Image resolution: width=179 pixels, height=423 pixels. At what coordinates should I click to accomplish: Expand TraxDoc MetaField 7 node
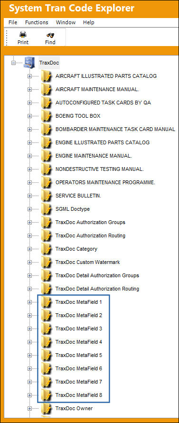(29, 382)
